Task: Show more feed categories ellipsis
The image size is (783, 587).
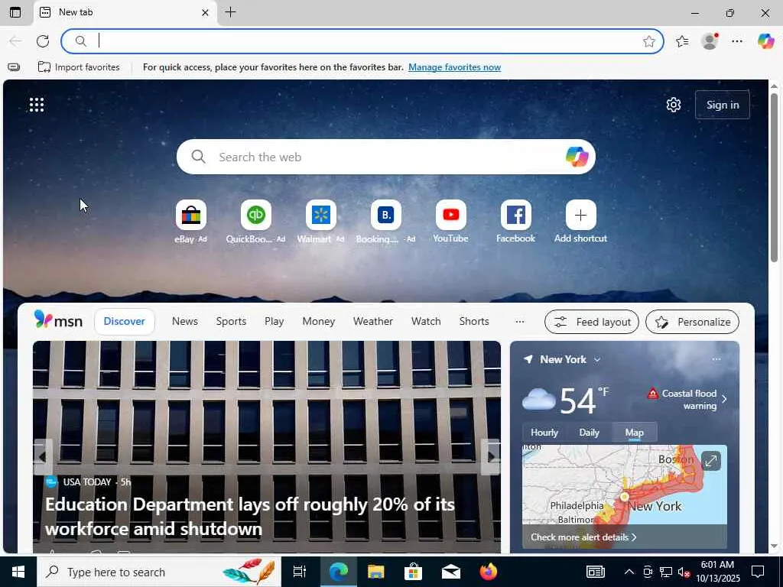Action: pos(520,322)
